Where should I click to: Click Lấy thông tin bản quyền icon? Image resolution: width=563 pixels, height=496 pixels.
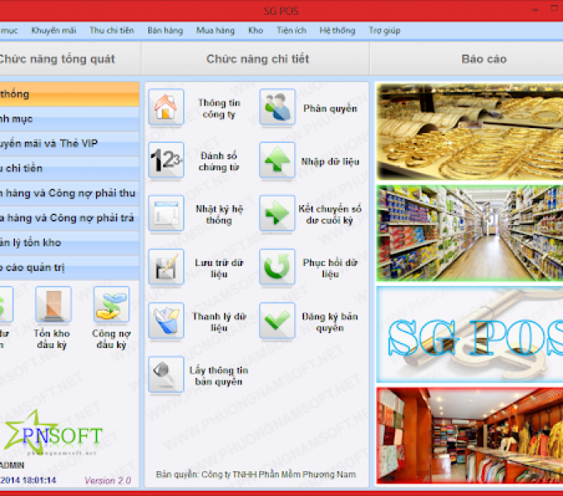[166, 374]
